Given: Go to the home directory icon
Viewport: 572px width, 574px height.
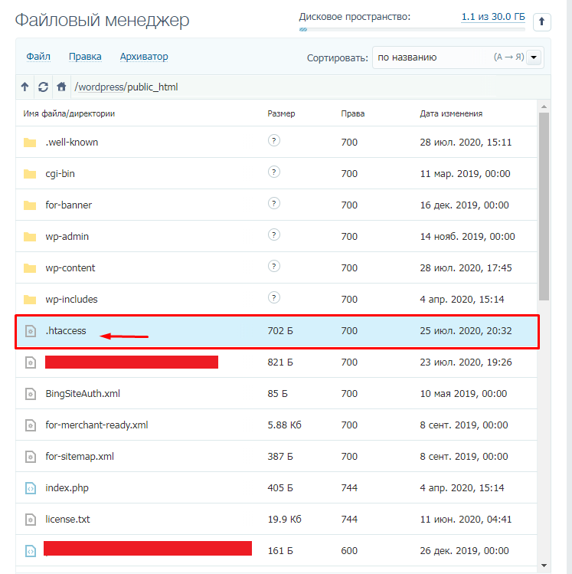Looking at the screenshot, I should pyautogui.click(x=61, y=87).
